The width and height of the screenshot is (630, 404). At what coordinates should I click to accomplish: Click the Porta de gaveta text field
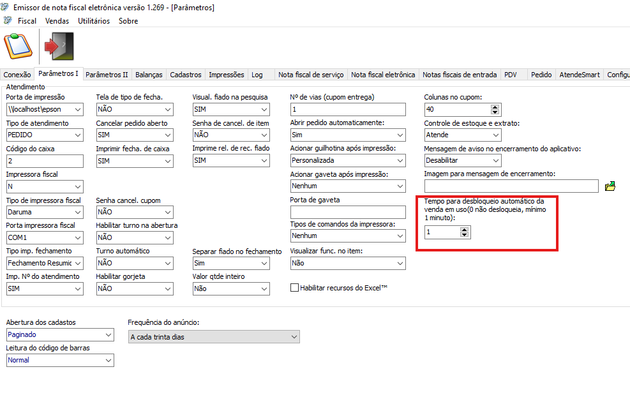point(348,212)
